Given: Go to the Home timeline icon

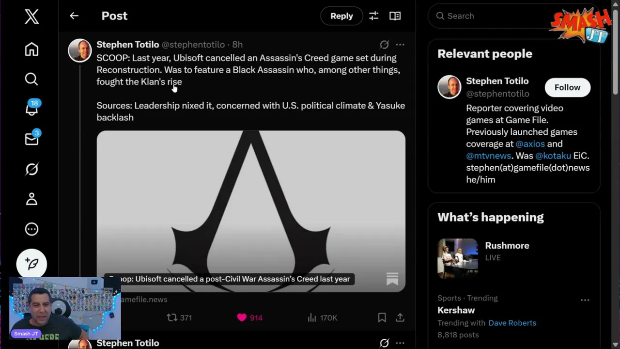Looking at the screenshot, I should click(x=31, y=49).
